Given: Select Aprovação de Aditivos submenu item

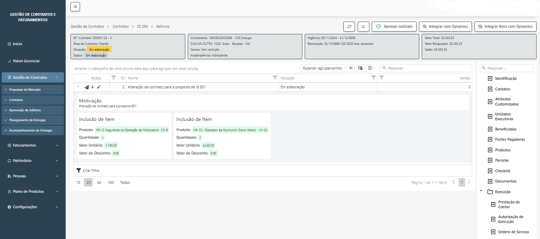Looking at the screenshot, I should [x=25, y=110].
